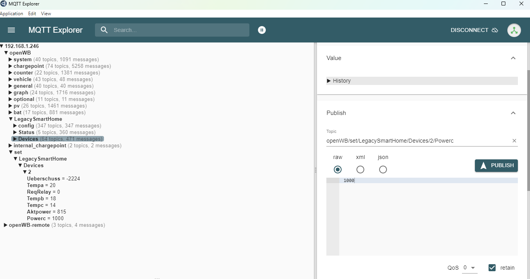Viewport: 530px width, 279px height.
Task: Expand the counter topic node
Action: click(11, 73)
